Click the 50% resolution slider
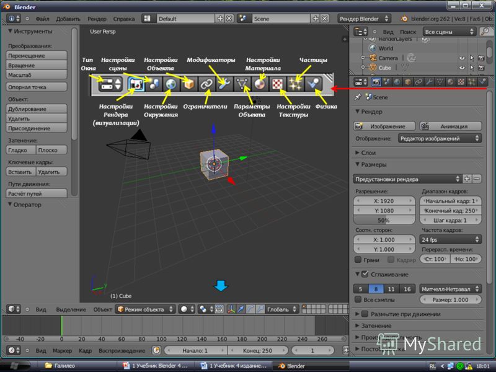The height and width of the screenshot is (372, 496). (x=384, y=220)
